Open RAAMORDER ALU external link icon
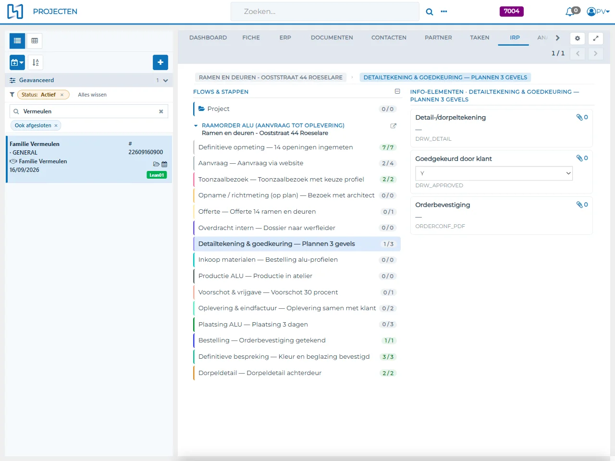Viewport: 615px width, 461px height. coord(394,126)
